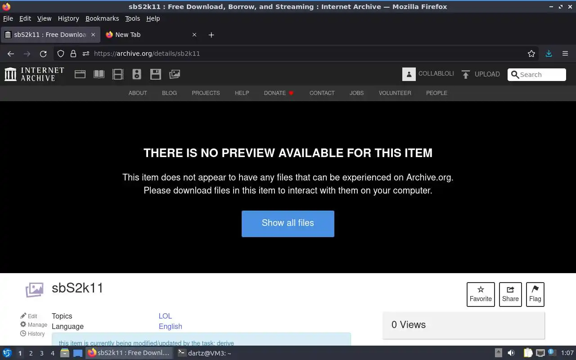Viewport: 576px width, 360px height.
Task: Close the sbS2k11 tab
Action: click(x=93, y=35)
